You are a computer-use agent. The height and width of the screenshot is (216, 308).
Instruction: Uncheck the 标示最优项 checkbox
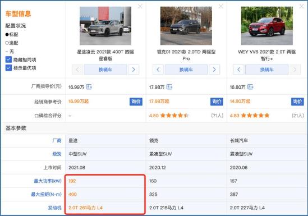(x=8, y=68)
